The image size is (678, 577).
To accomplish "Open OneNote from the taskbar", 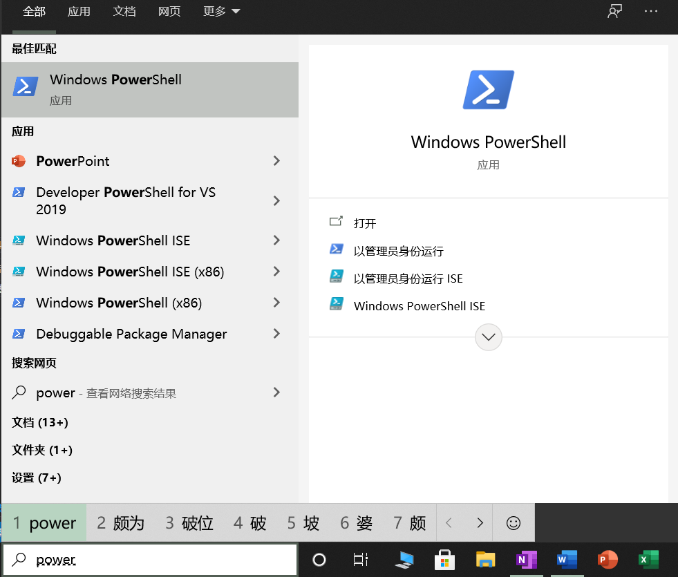I will tap(526, 560).
